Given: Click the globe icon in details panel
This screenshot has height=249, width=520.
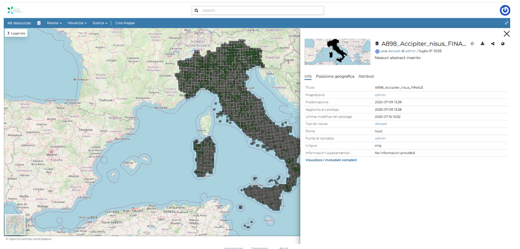Looking at the screenshot, I should click(503, 44).
